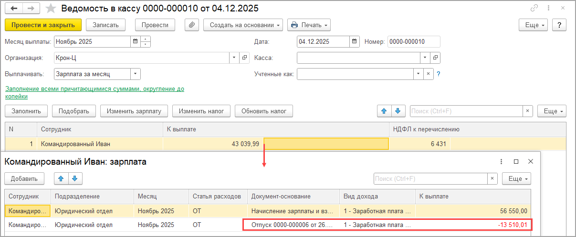Expand the Выплачивать dropdown list
The image size is (576, 237).
point(136,74)
